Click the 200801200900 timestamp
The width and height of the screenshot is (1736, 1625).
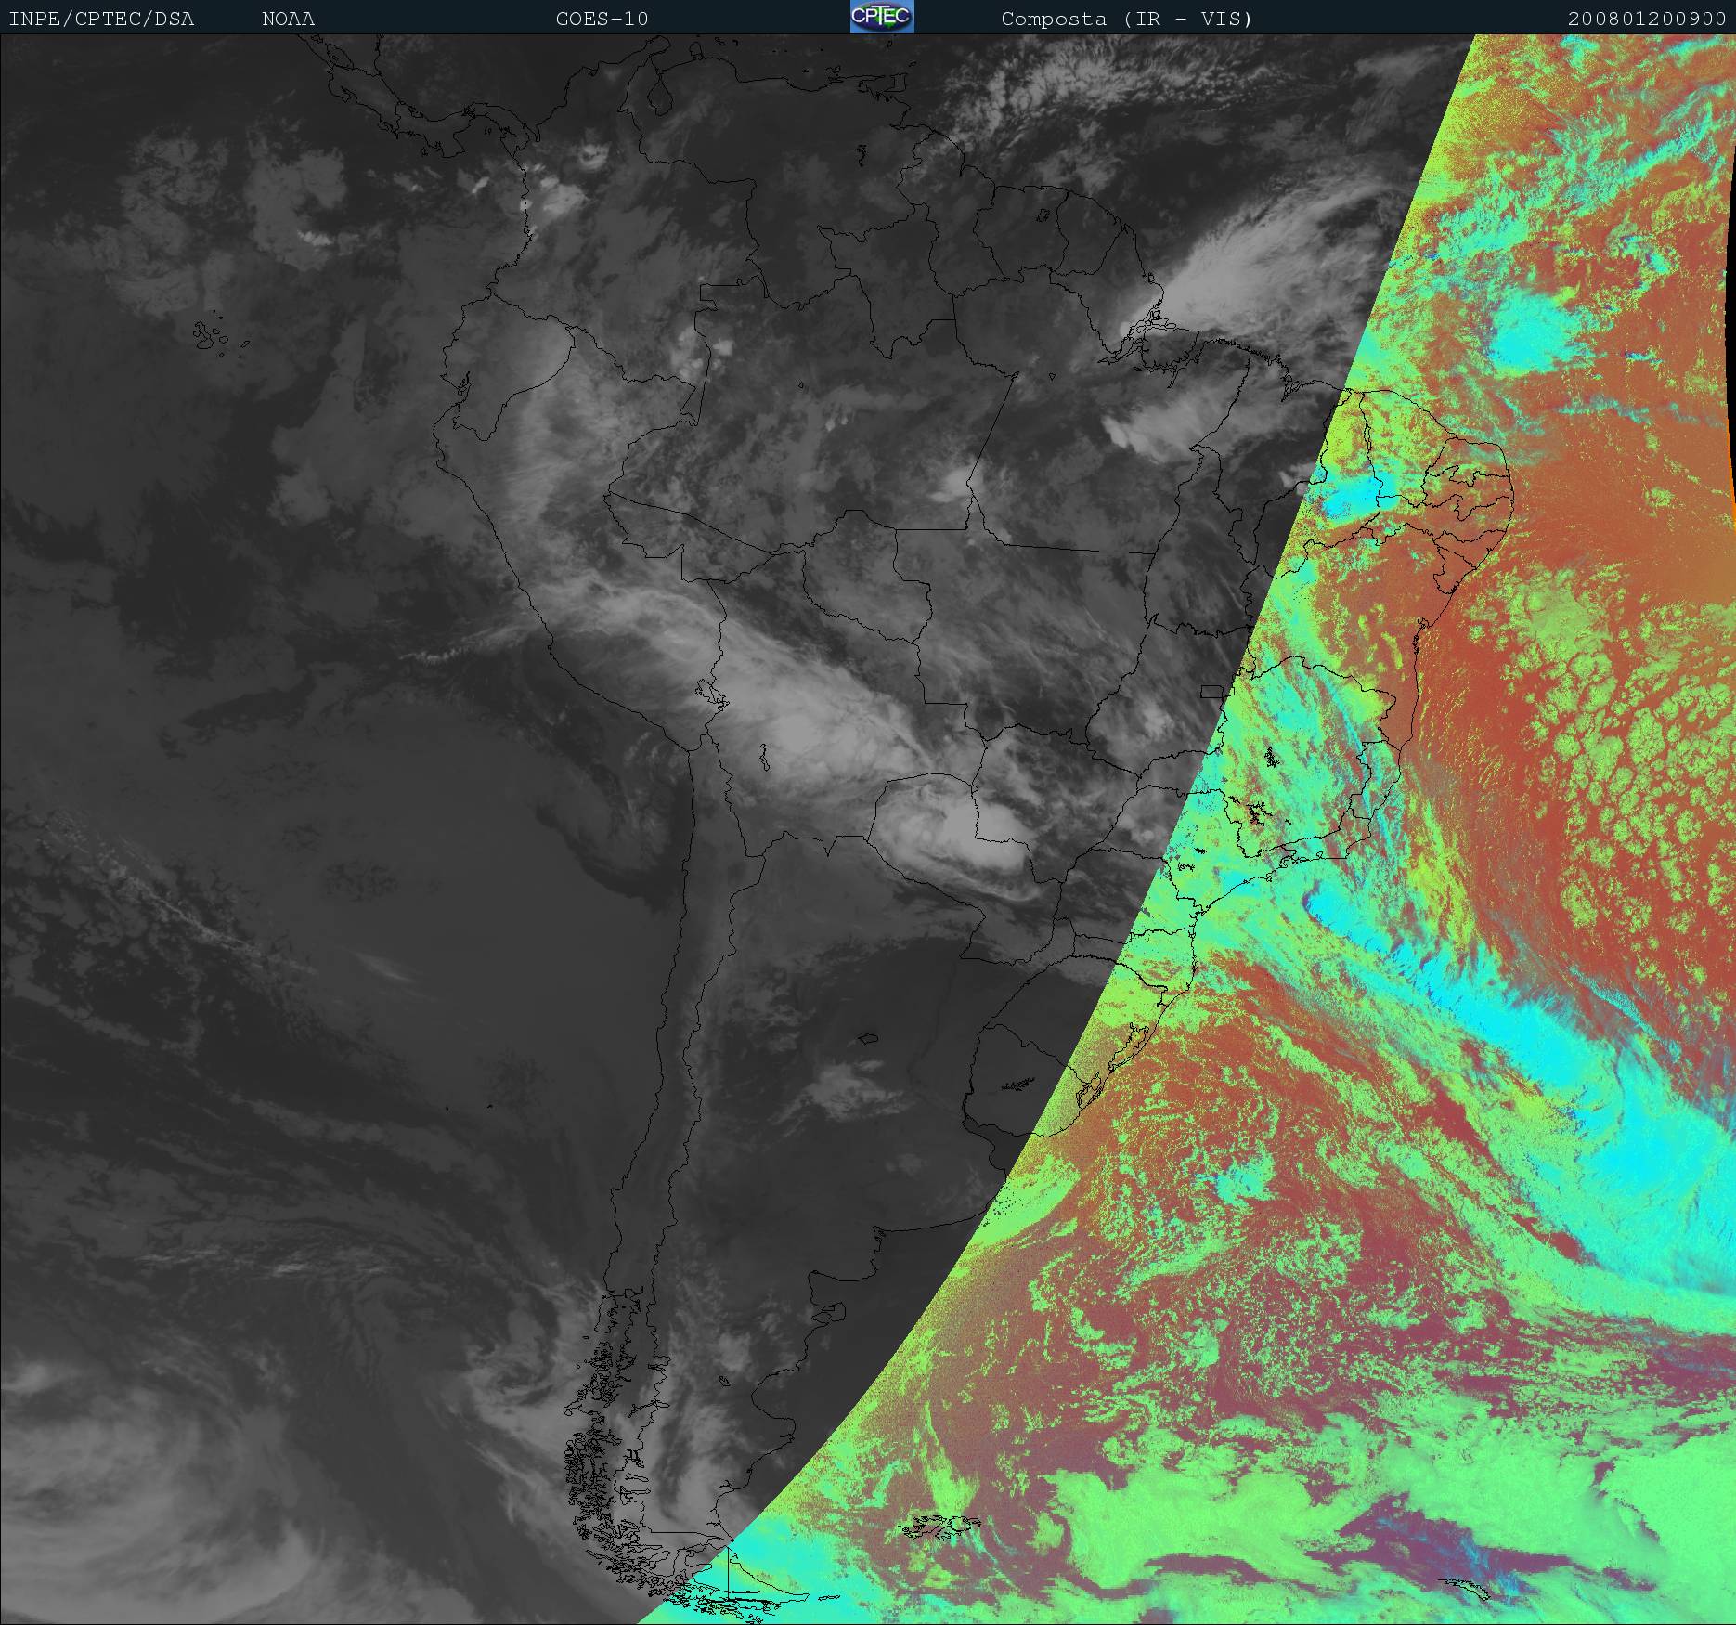1647,19
